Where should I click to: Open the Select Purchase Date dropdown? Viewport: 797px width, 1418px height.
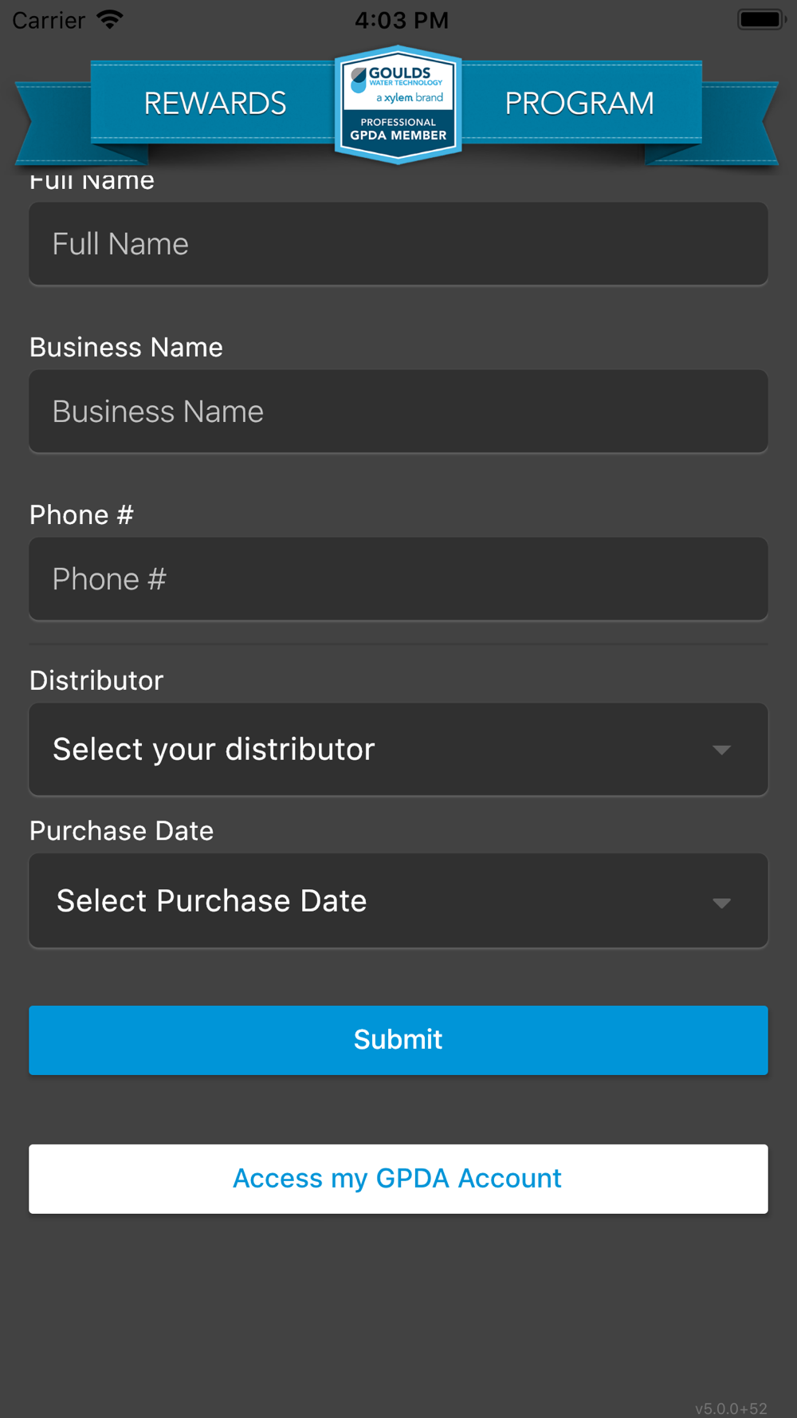[398, 901]
